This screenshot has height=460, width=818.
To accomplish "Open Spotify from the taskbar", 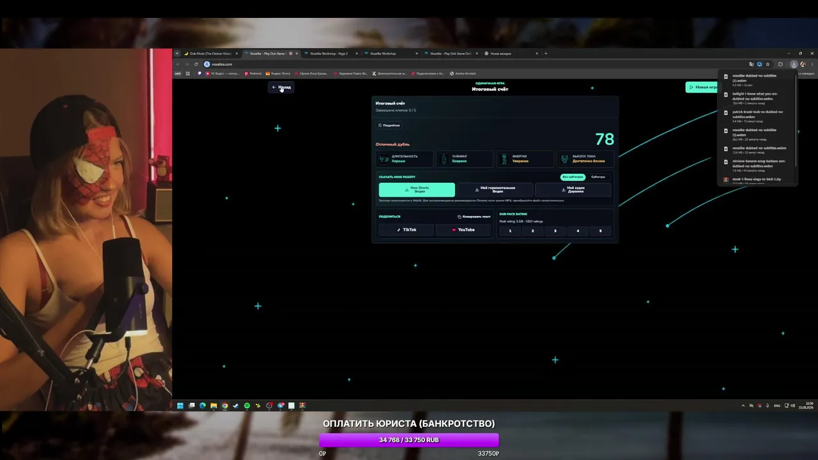I will pos(247,406).
